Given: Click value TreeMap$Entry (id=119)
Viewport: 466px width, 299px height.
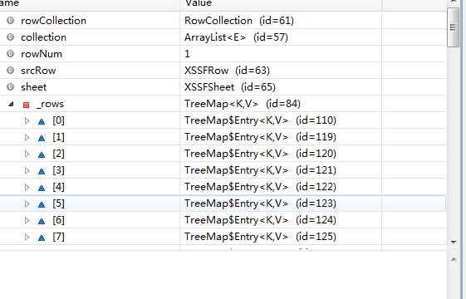Looking at the screenshot, I should [260, 137].
